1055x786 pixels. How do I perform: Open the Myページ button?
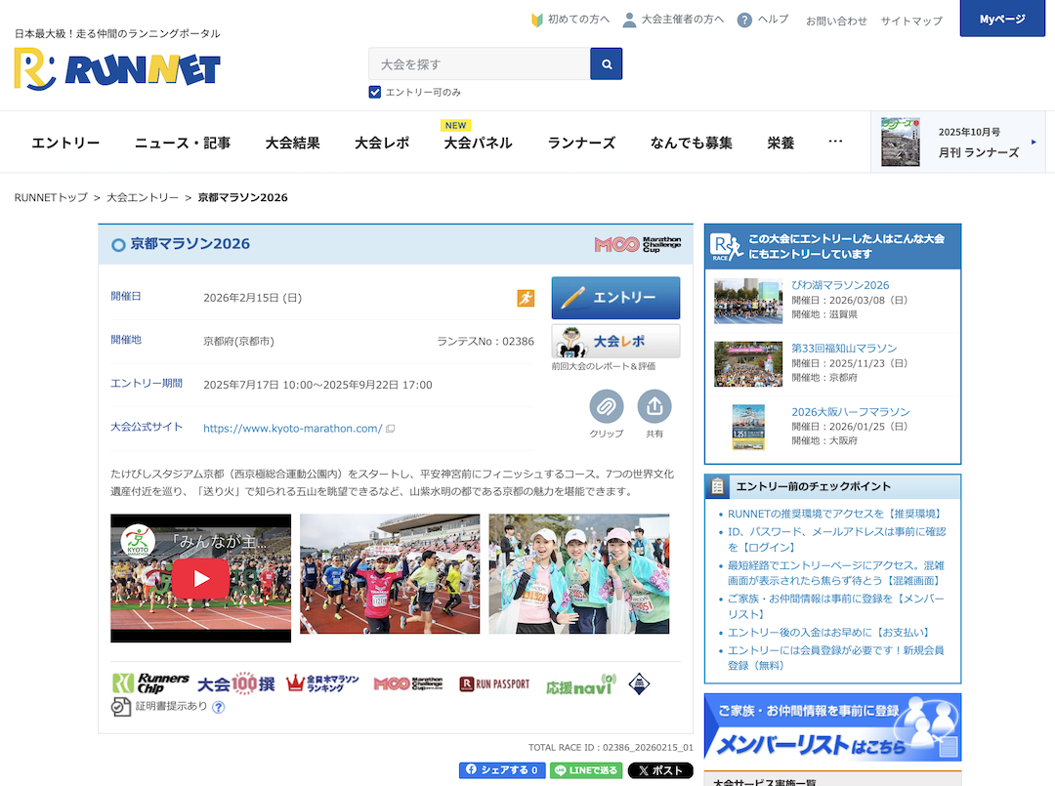[x=1001, y=20]
